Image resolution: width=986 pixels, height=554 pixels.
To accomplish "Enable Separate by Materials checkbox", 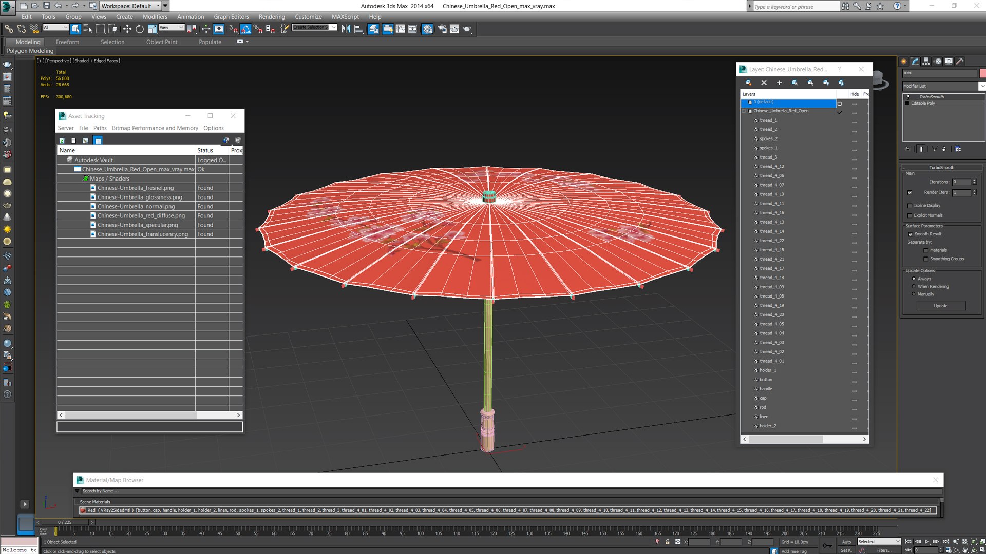I will [926, 251].
